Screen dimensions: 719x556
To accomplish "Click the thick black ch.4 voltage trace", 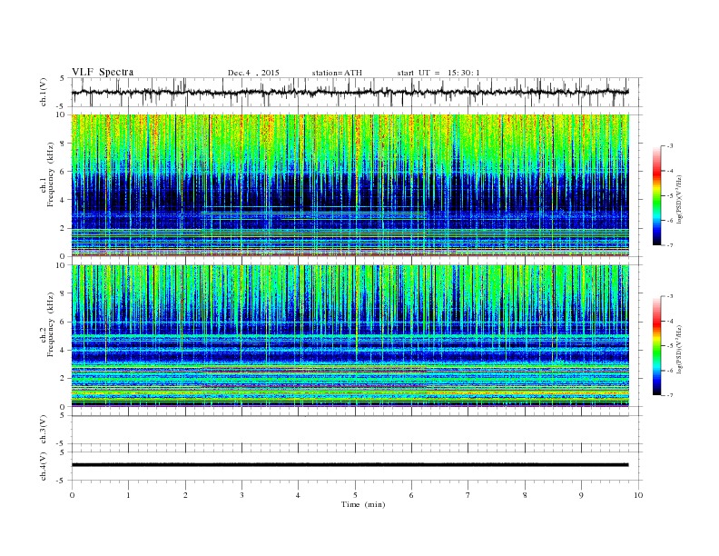I will point(350,465).
